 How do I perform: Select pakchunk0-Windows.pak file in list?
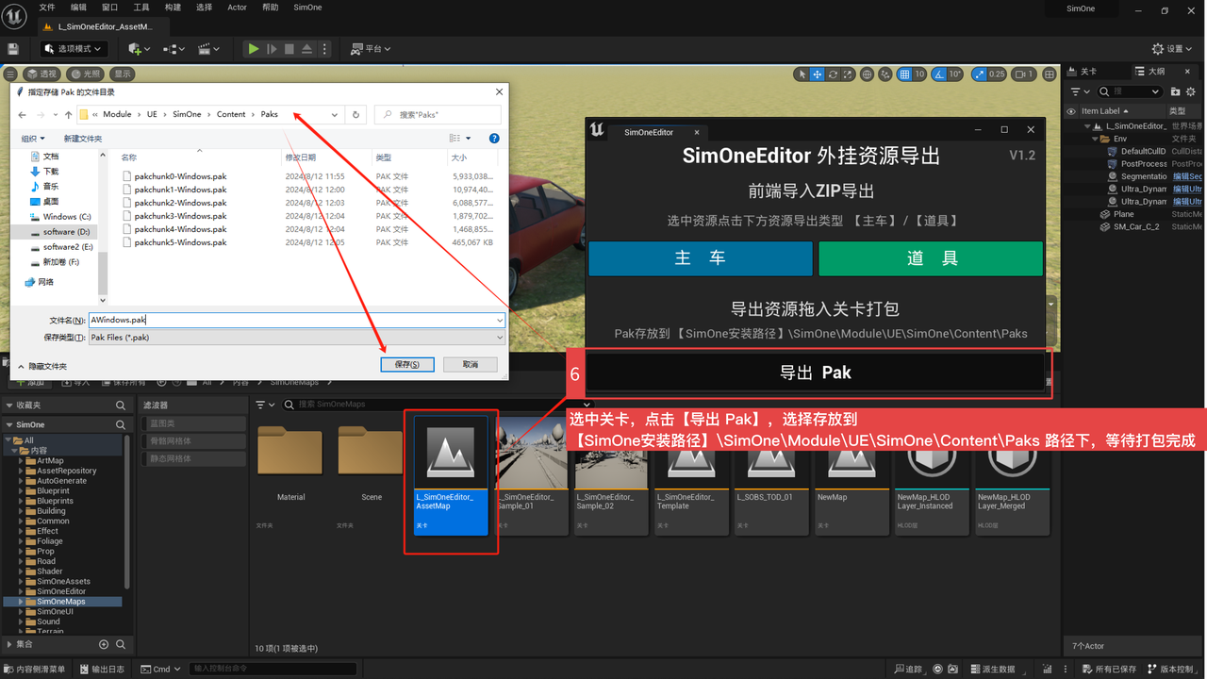pyautogui.click(x=180, y=176)
